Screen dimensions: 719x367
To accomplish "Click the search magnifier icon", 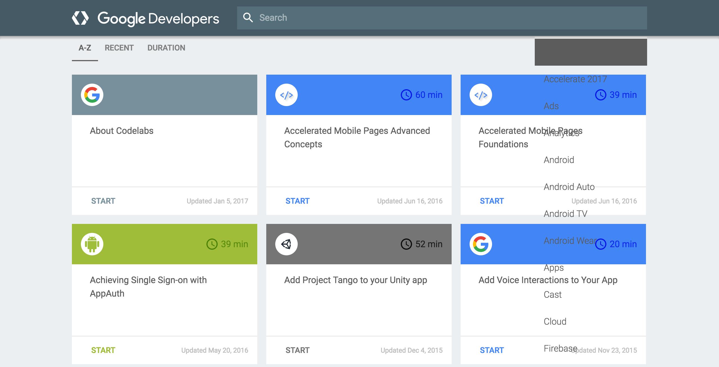I will (248, 18).
